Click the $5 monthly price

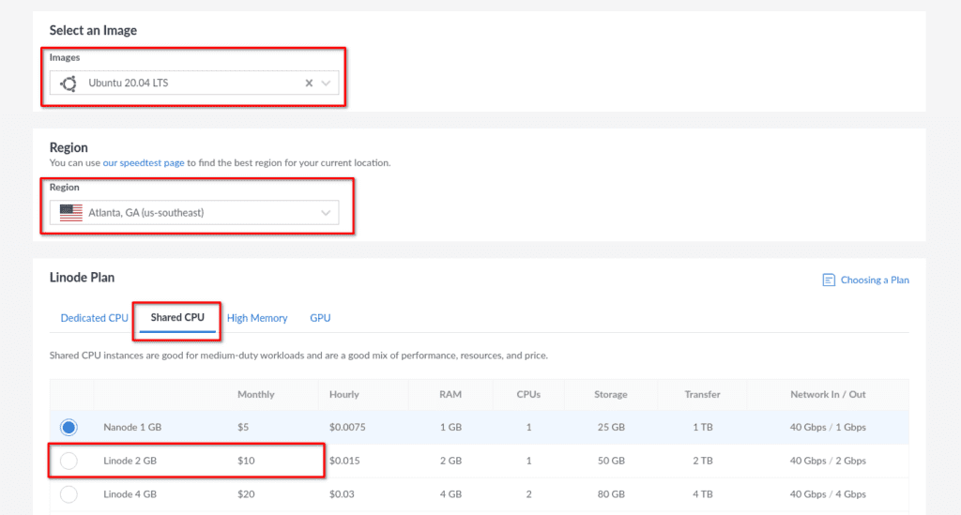243,428
